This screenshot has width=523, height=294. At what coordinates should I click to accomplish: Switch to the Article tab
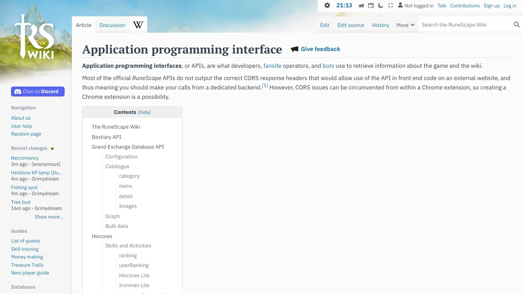coord(84,25)
